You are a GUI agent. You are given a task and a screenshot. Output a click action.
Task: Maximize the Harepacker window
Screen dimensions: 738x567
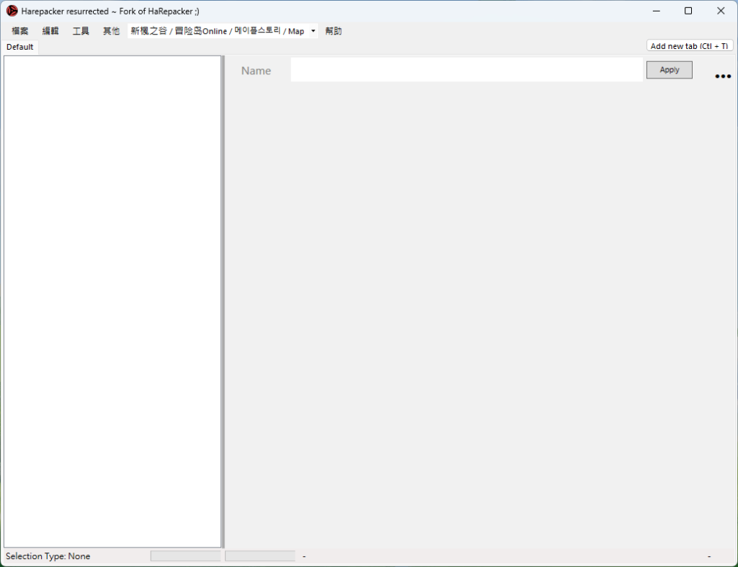click(688, 11)
